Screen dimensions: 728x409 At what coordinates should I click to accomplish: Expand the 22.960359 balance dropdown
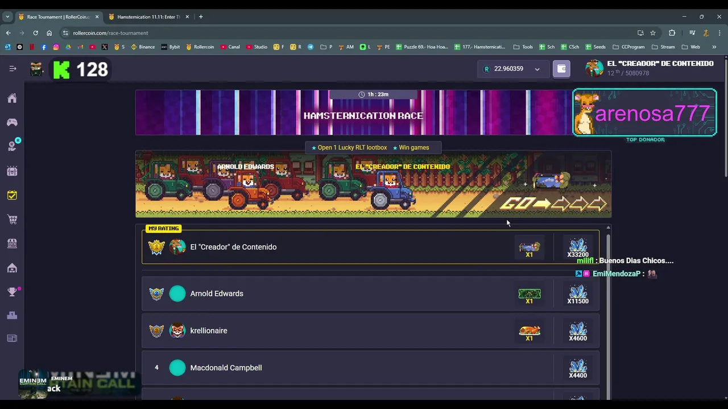537,69
